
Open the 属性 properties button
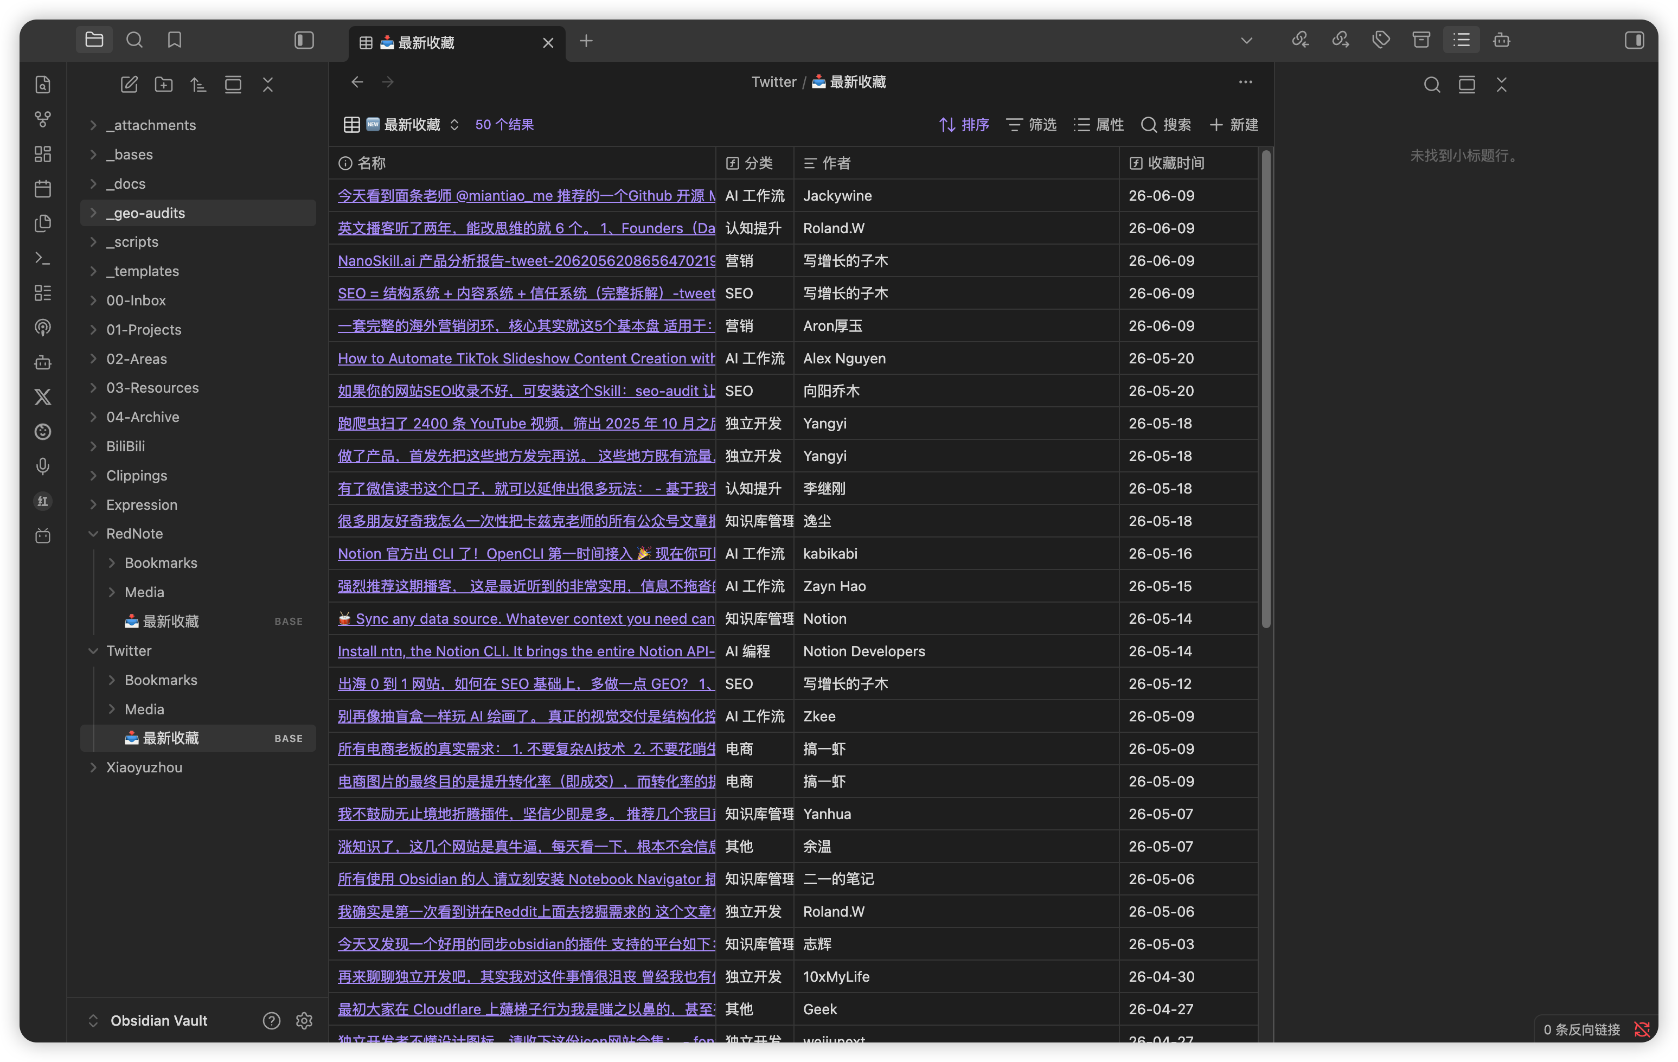[x=1099, y=125]
